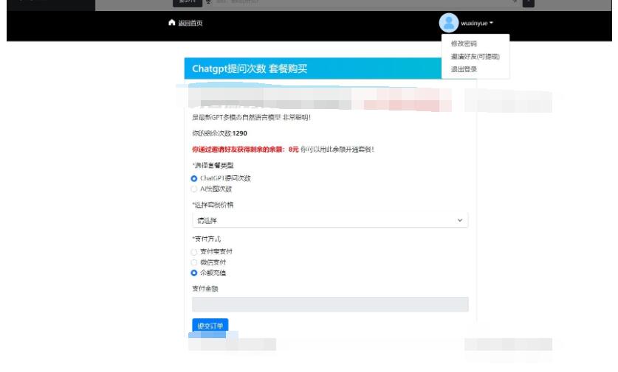Image resolution: width=618 pixels, height=372 pixels.
Task: Select 余额充值 as the payment method
Action: pos(194,273)
